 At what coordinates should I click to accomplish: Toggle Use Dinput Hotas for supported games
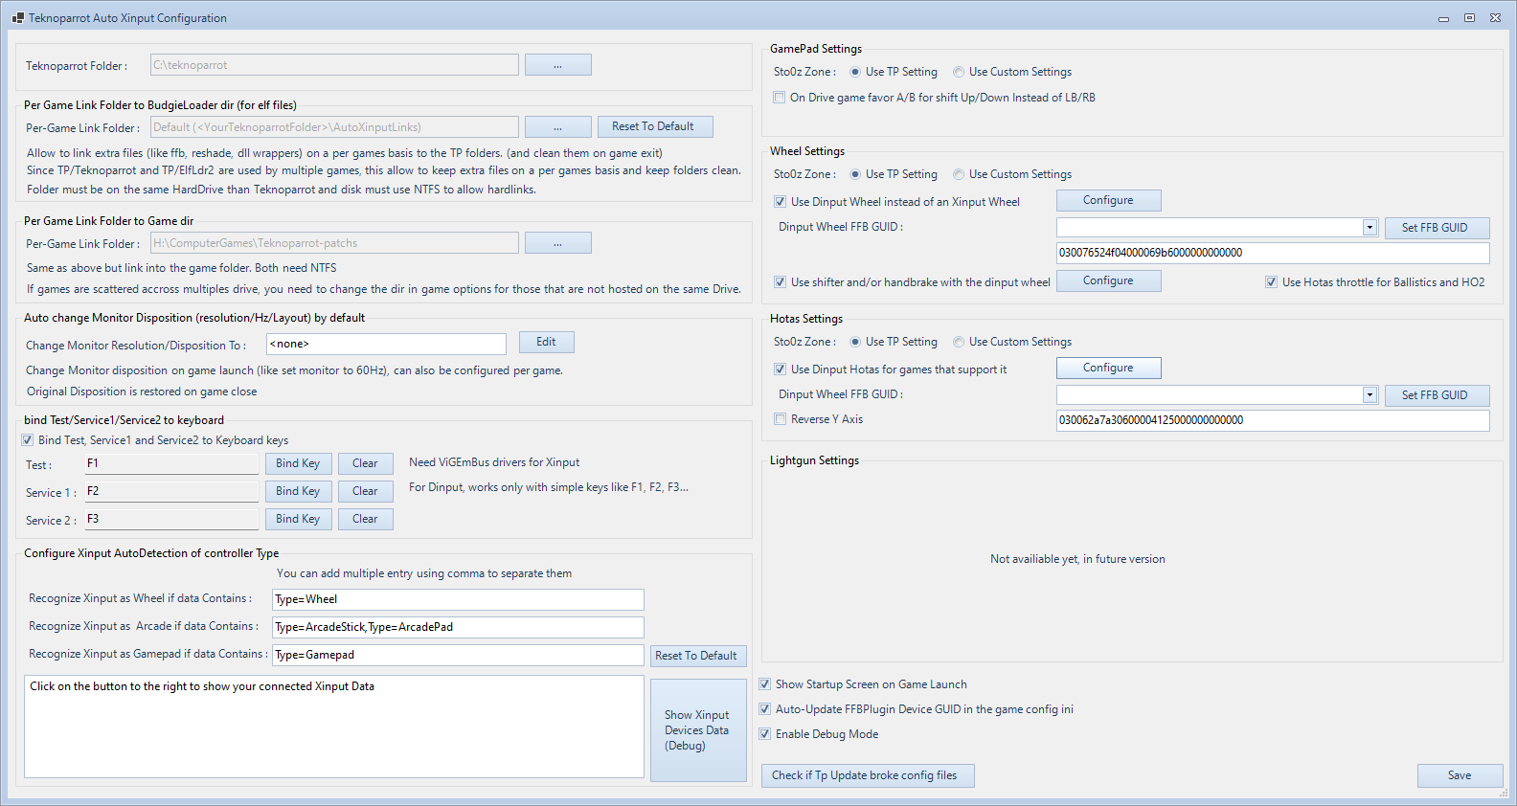pos(780,369)
